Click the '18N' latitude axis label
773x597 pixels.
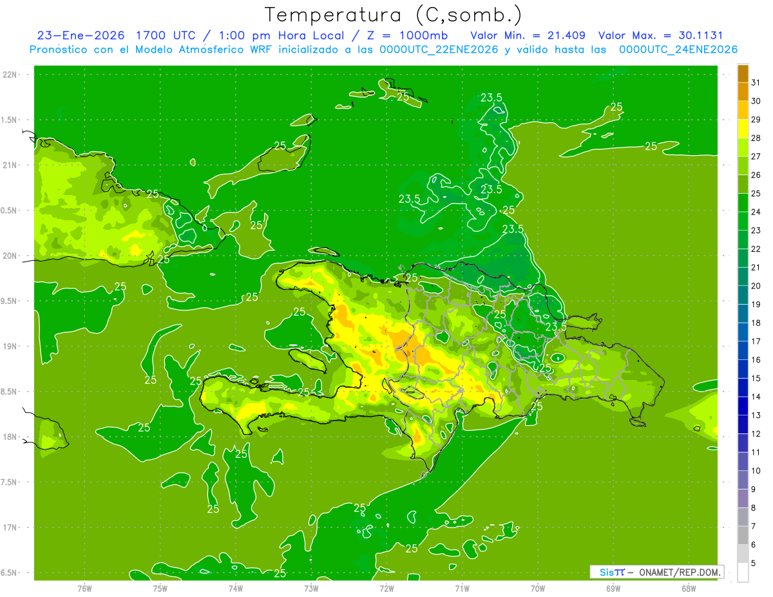coord(10,437)
